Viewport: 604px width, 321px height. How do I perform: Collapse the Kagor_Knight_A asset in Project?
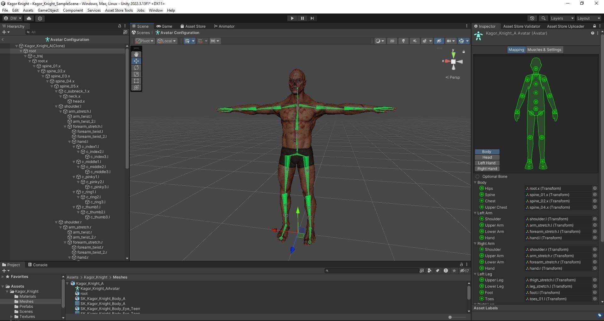[68, 284]
